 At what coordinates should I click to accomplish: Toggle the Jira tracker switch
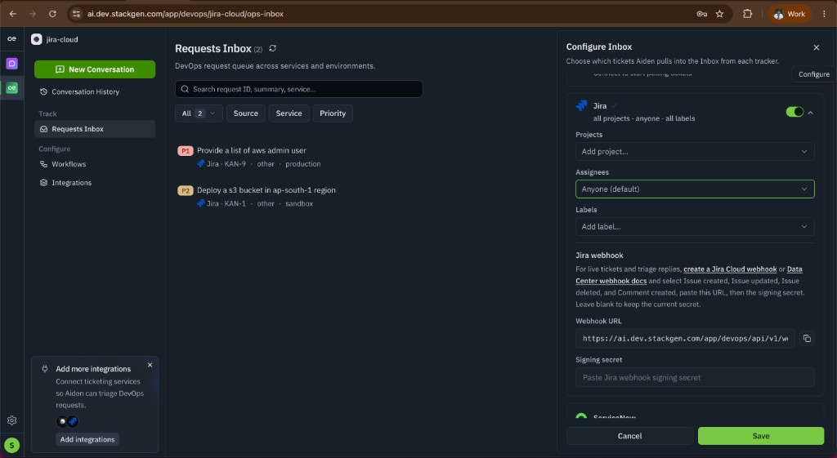(x=794, y=111)
